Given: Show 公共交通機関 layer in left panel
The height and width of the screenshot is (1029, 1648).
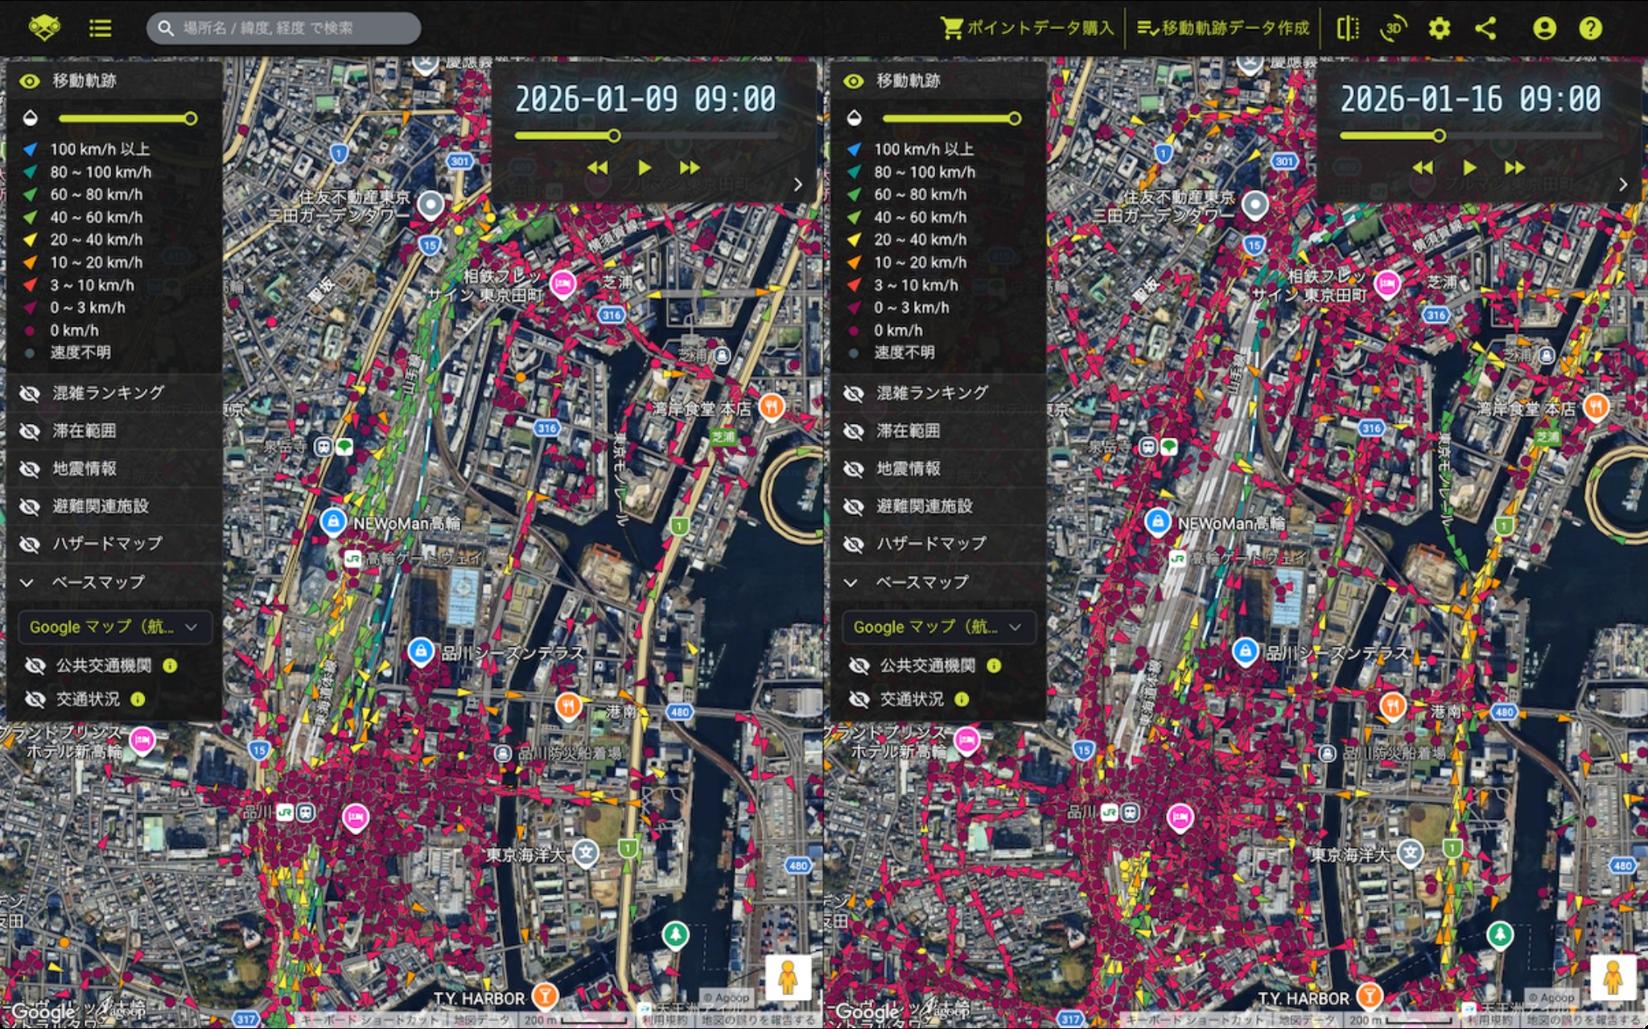Looking at the screenshot, I should tap(35, 665).
